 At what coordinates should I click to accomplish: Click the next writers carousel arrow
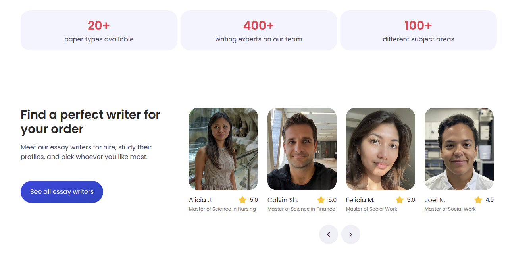[x=351, y=234]
